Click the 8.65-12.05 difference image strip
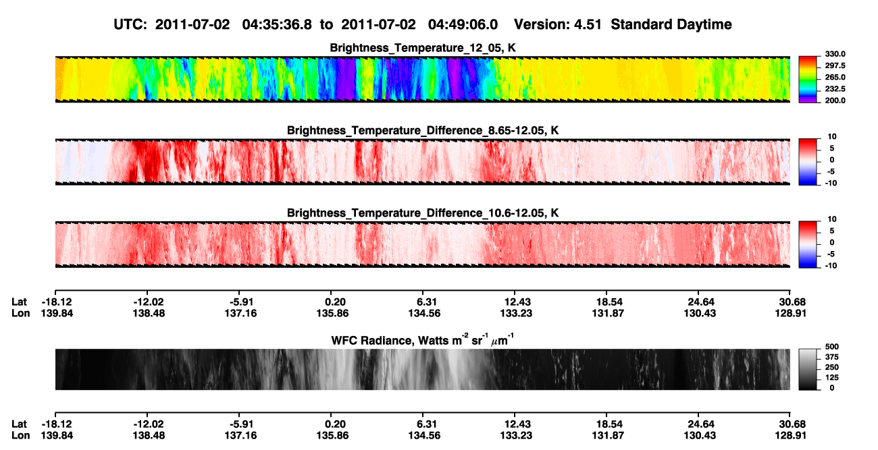878x450 pixels. coord(423,161)
